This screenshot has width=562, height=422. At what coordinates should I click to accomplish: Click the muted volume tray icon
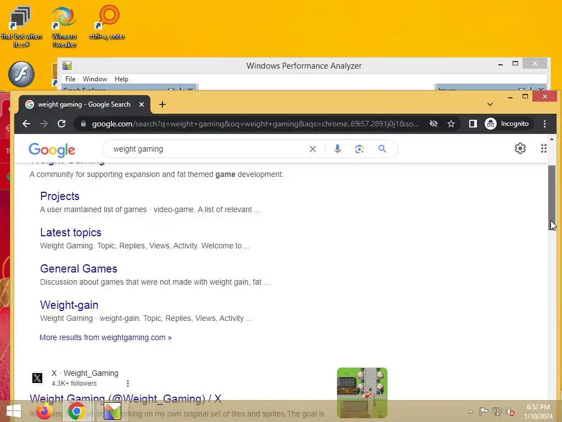pos(510,411)
